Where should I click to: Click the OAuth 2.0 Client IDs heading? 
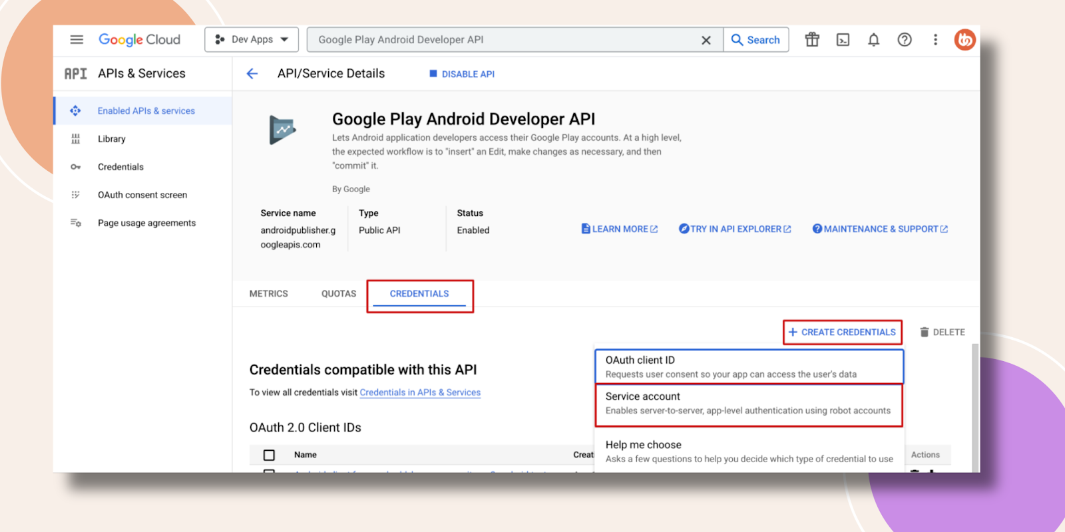[x=305, y=428]
